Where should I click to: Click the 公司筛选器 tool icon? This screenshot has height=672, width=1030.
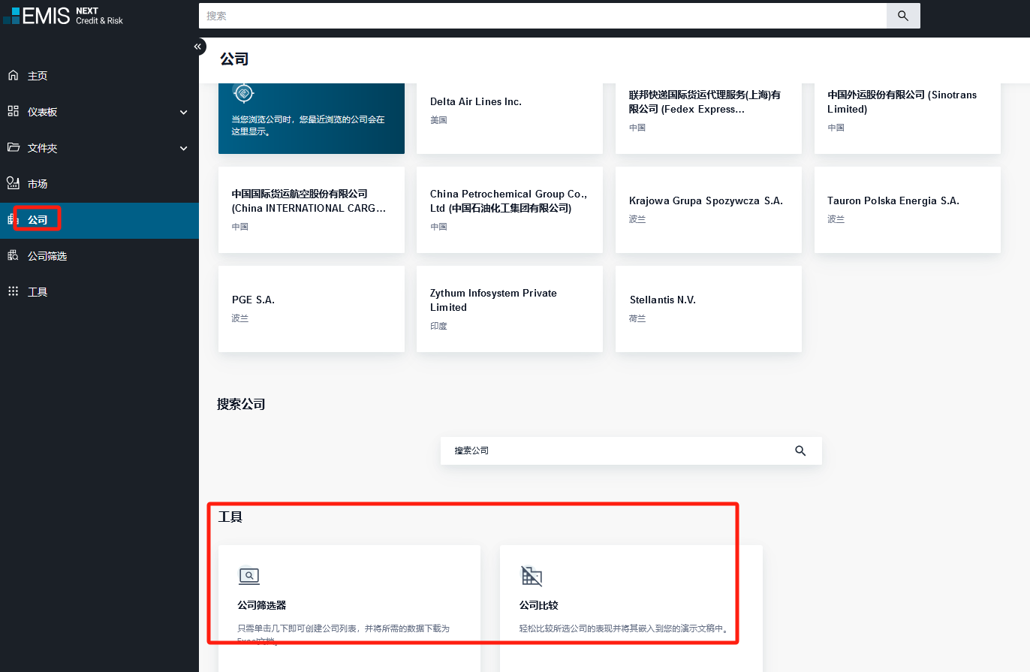(248, 577)
